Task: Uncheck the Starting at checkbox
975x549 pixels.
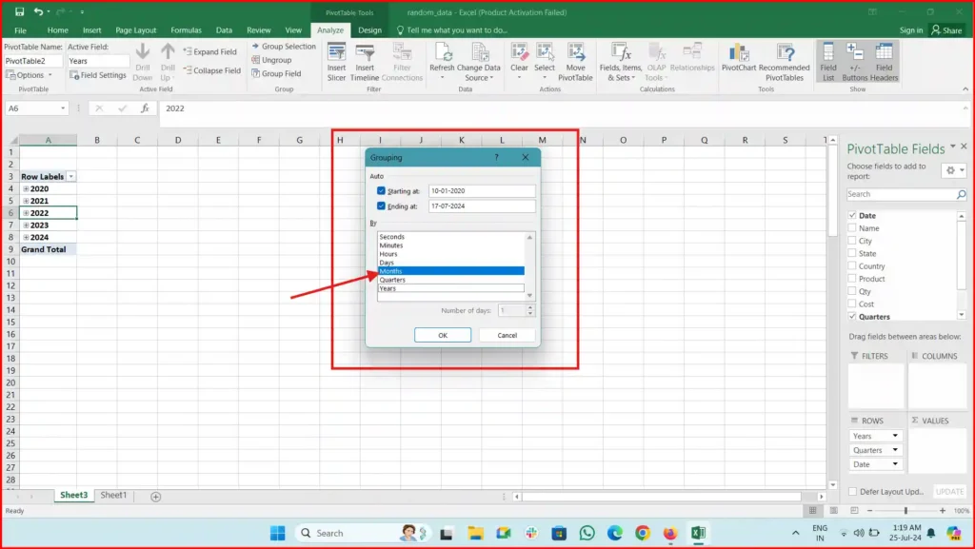Action: [x=381, y=190]
